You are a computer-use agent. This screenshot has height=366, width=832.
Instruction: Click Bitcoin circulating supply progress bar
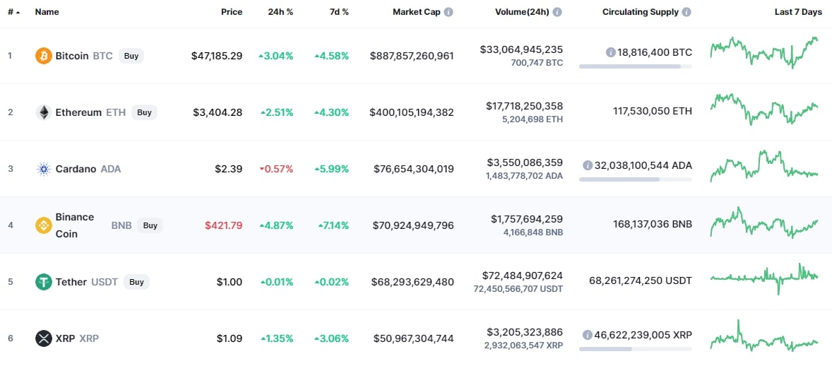[635, 66]
